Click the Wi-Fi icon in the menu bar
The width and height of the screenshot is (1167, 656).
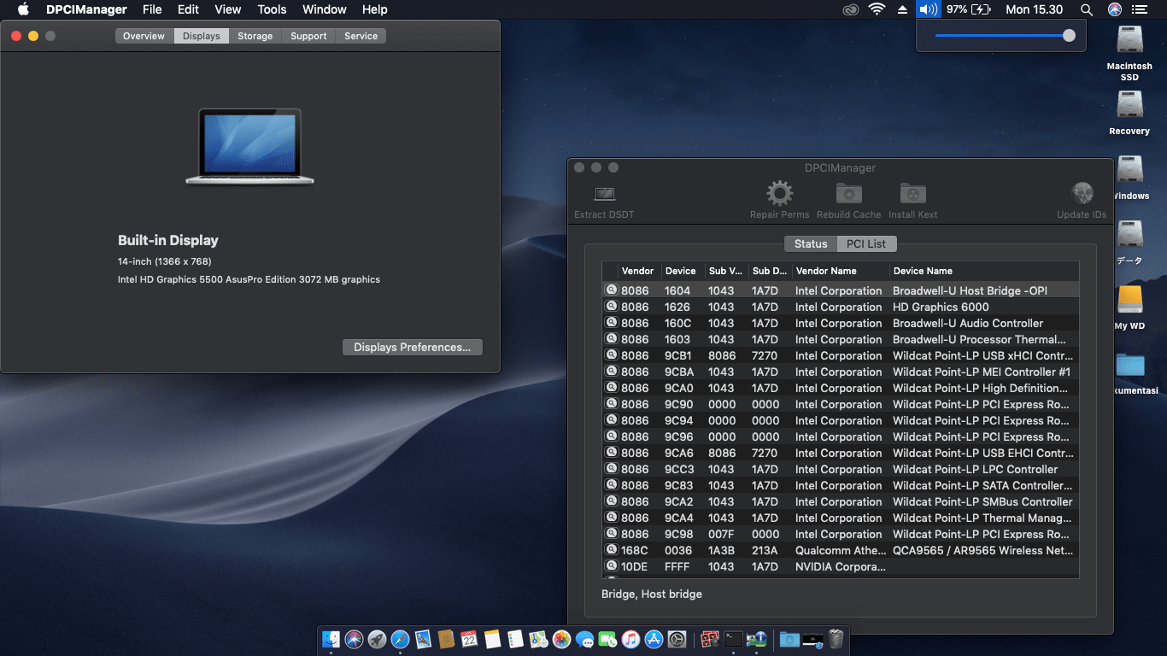877,9
